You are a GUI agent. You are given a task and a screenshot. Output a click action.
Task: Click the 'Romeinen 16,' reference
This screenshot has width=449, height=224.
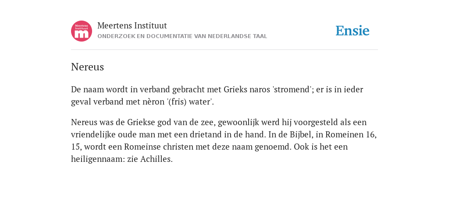pos(351,135)
